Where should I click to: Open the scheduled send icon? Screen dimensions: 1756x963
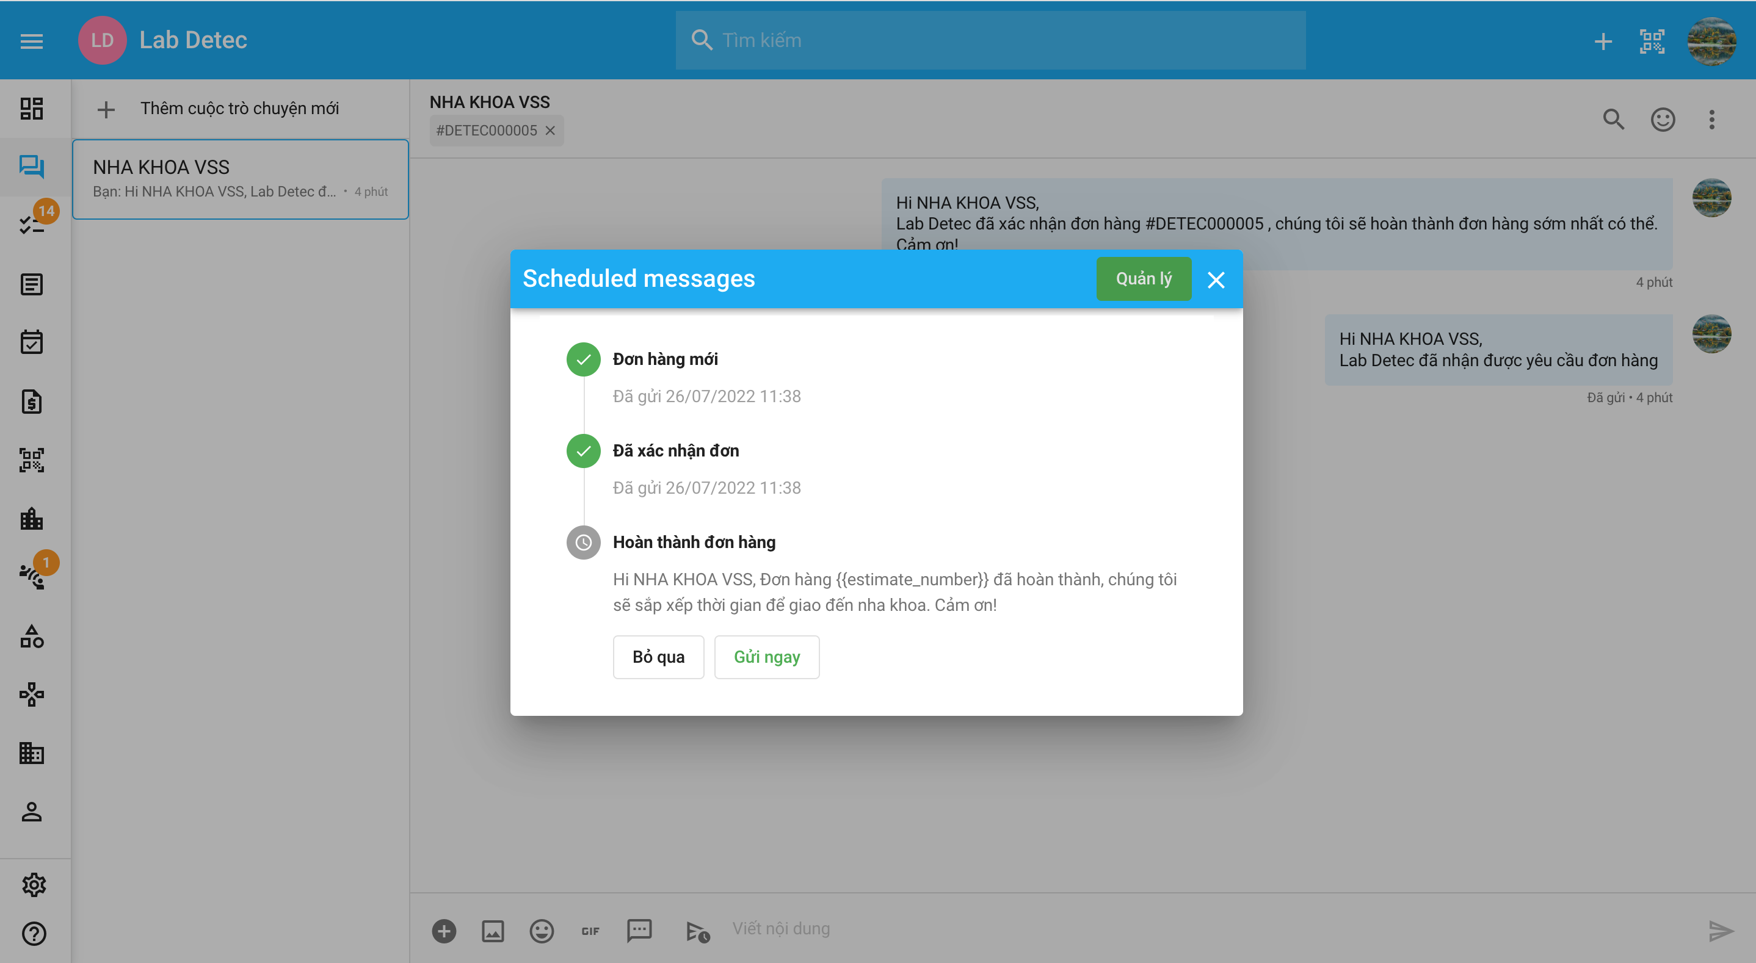tap(697, 931)
